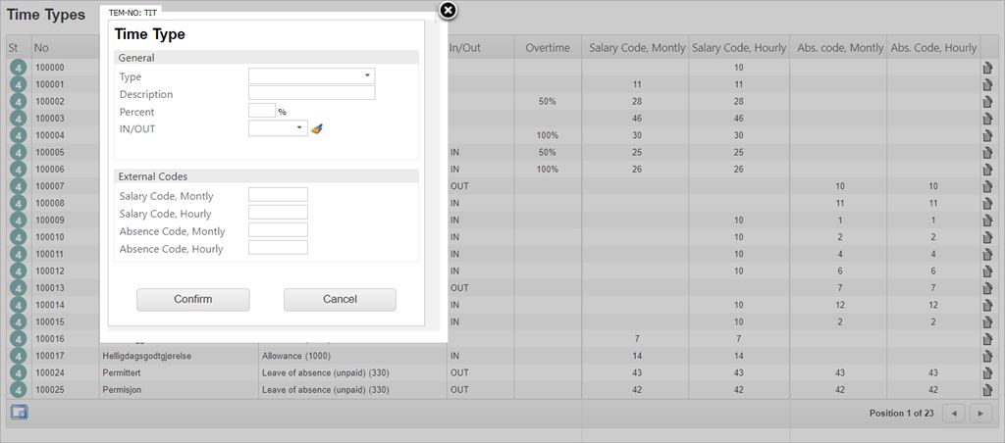Image resolution: width=1005 pixels, height=443 pixels.
Task: Click the status icon for row 100024
Action: pyautogui.click(x=18, y=373)
